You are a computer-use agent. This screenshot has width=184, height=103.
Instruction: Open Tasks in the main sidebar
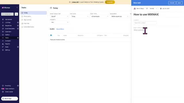point(7,38)
